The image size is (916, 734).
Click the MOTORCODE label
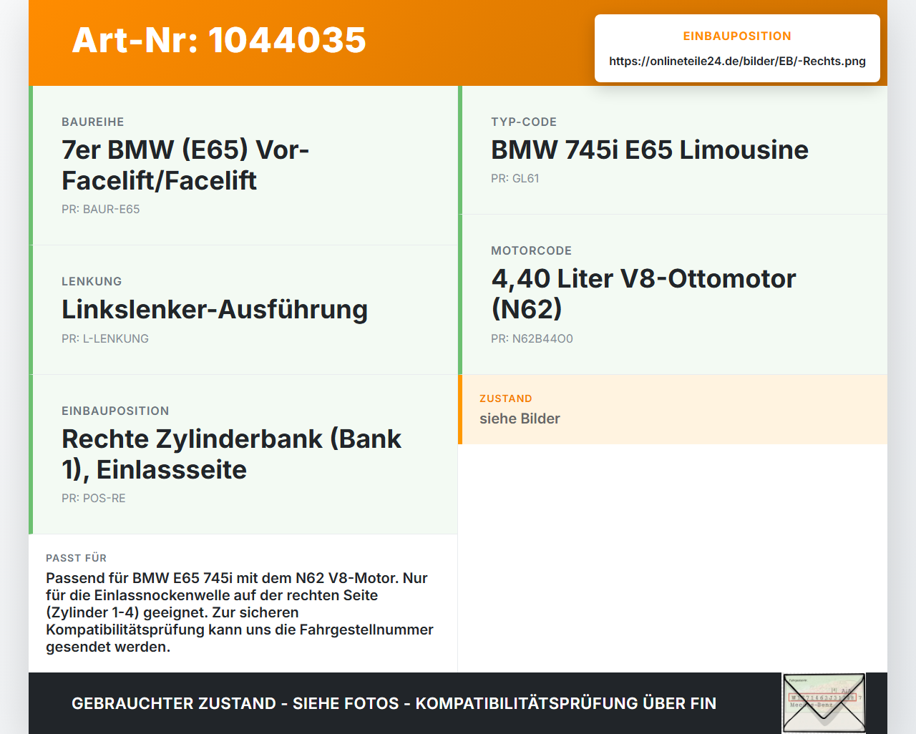[532, 251]
